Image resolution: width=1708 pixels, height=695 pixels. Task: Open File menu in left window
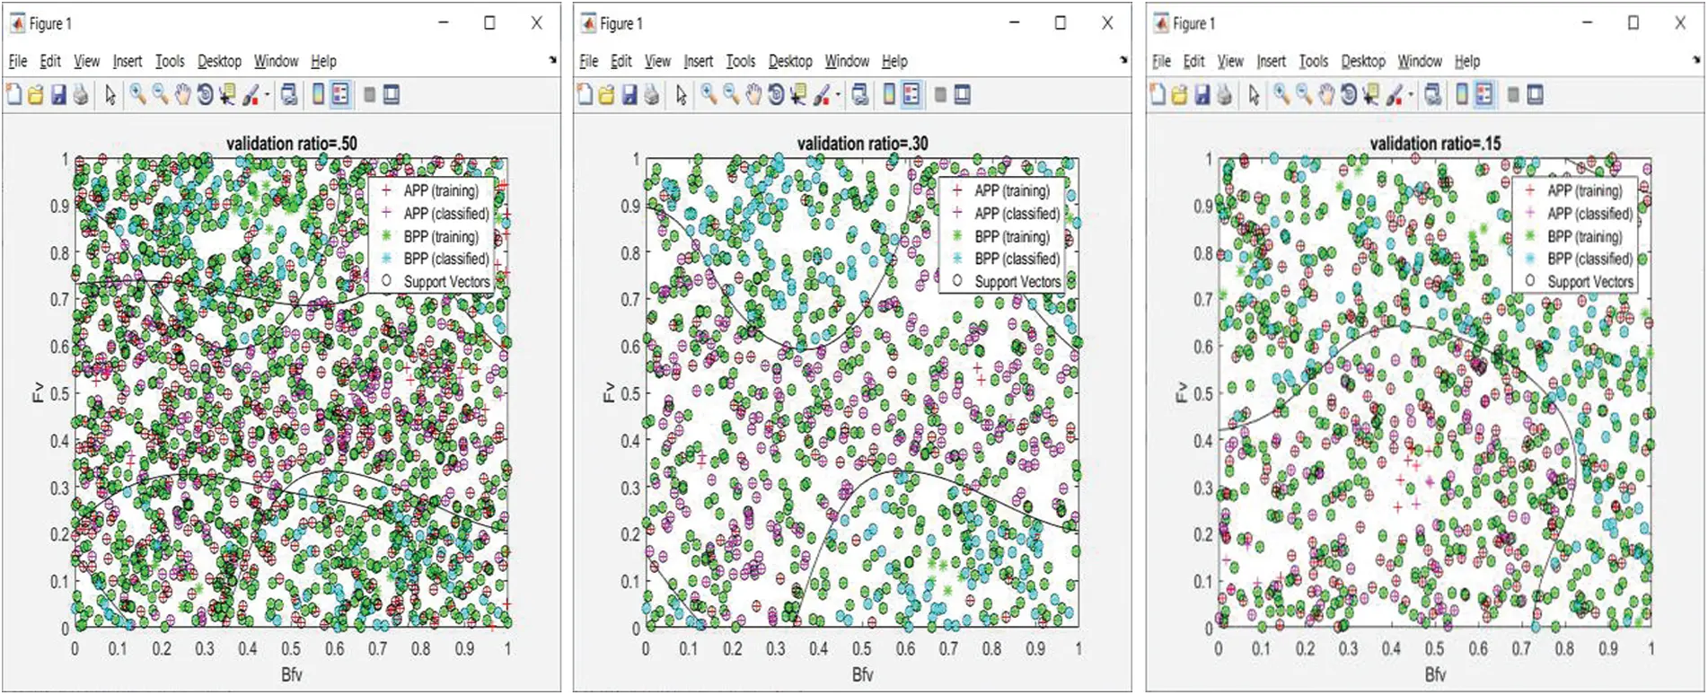coord(18,61)
